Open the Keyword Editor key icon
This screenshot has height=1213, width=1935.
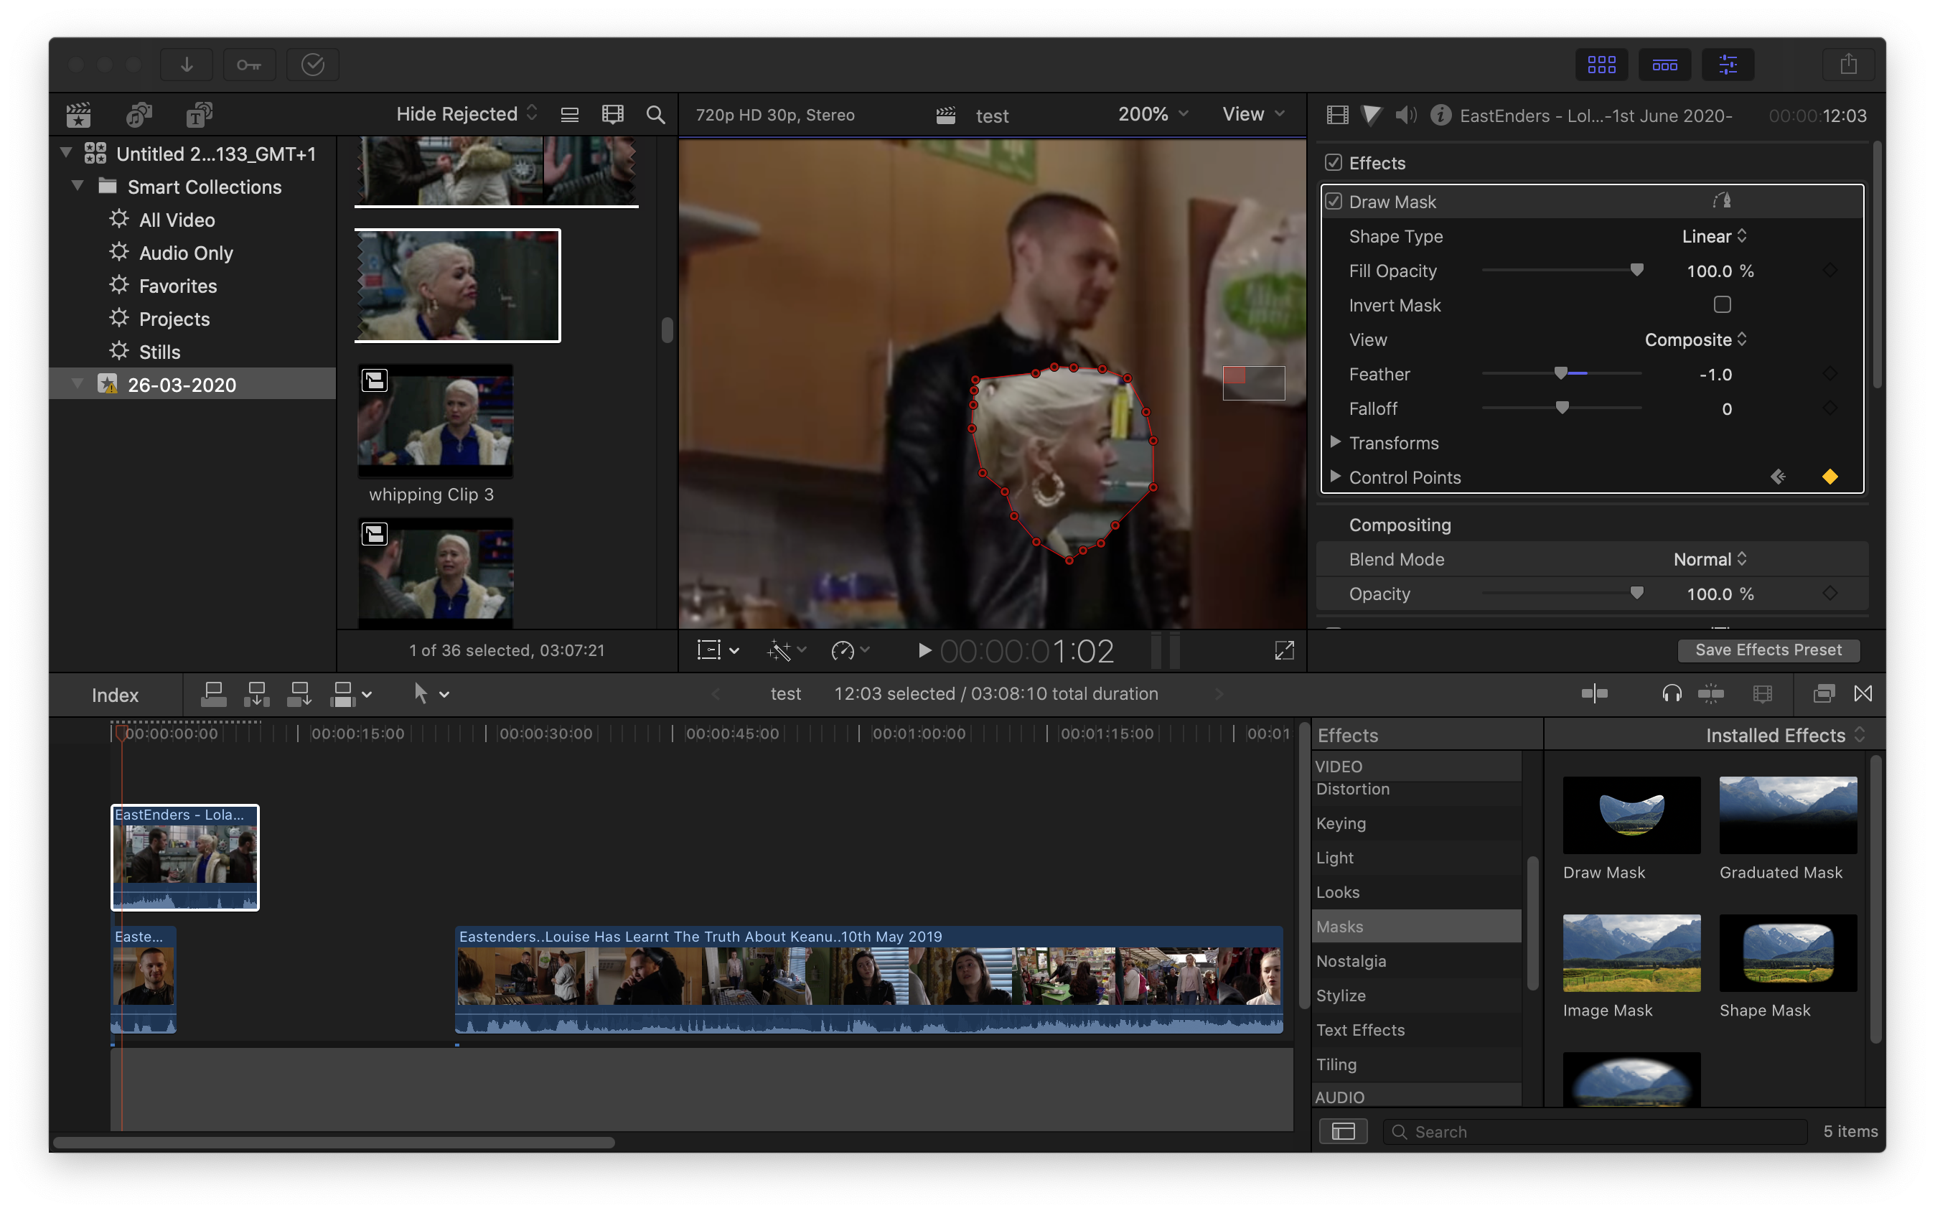(249, 64)
